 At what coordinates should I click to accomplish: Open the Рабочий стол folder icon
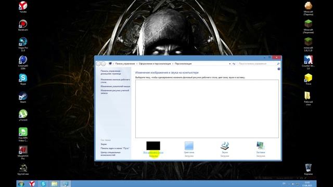(x=309, y=99)
